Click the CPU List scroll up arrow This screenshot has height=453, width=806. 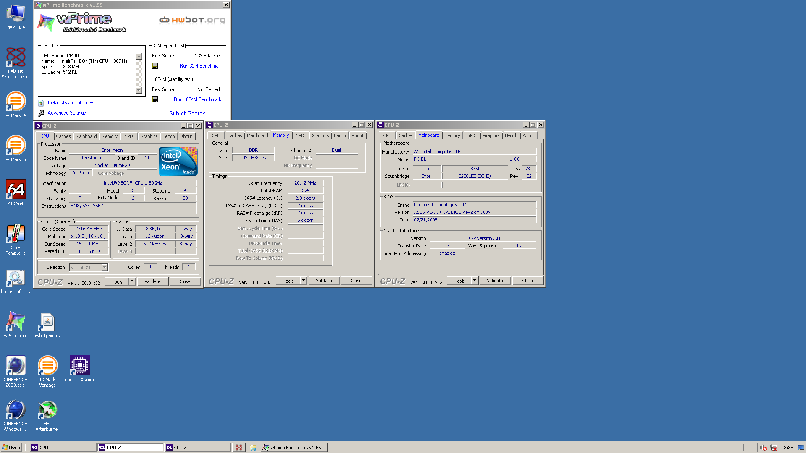pos(139,56)
